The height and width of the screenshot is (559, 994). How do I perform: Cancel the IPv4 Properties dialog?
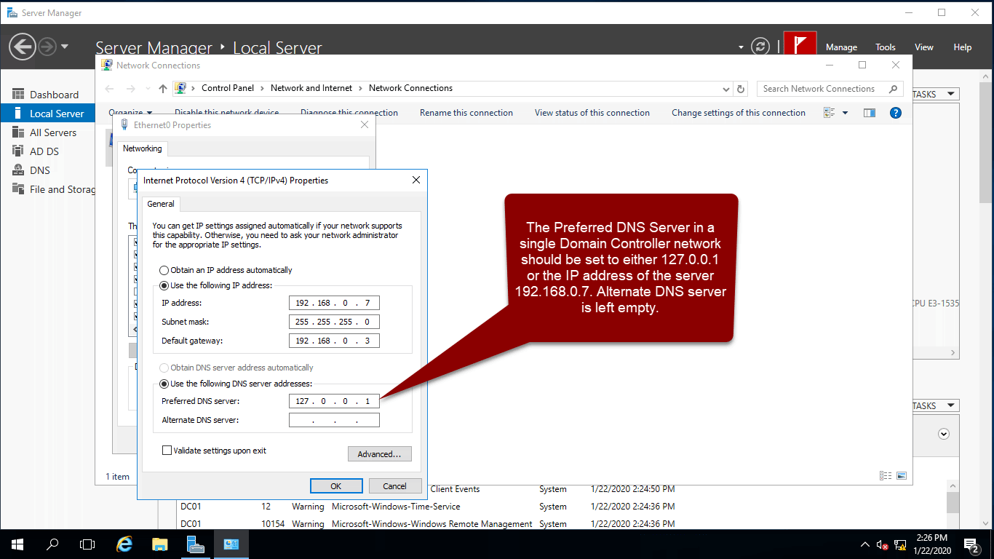[394, 486]
